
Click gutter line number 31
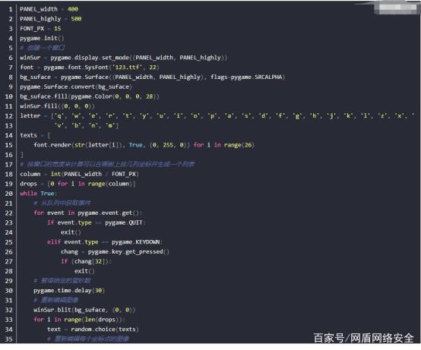pyautogui.click(x=8, y=301)
